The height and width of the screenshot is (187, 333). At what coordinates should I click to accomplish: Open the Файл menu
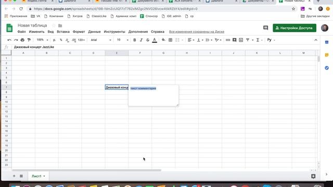[21, 32]
